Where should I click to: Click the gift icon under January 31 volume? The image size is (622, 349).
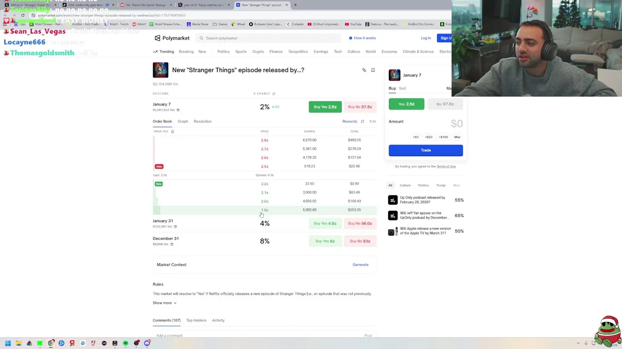[175, 226]
